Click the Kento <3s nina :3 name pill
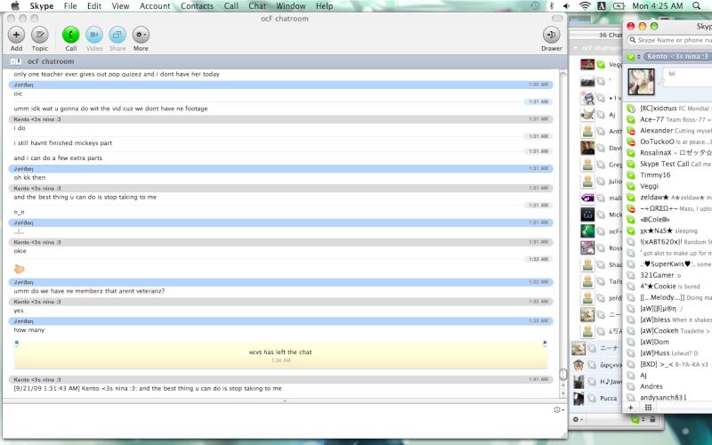Image resolution: width=712 pixels, height=445 pixels. 677,57
